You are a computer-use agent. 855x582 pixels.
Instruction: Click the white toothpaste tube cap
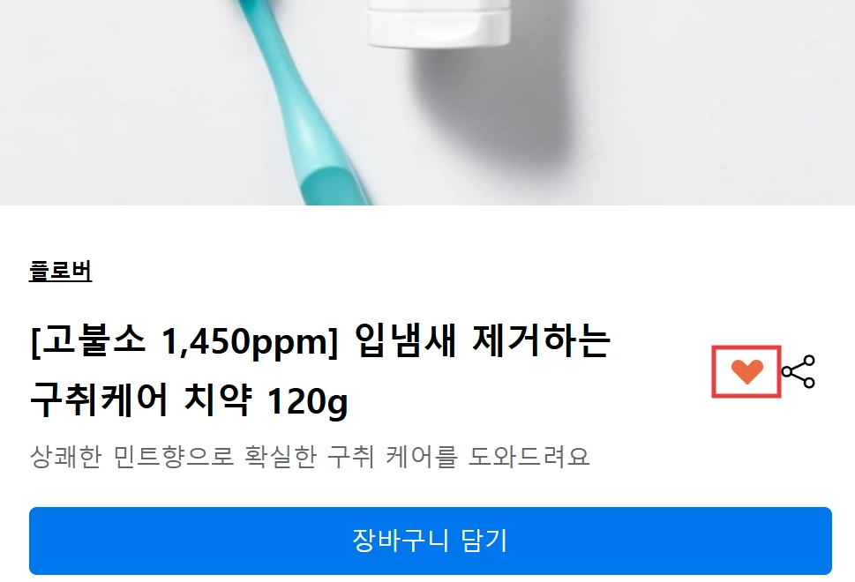[x=439, y=23]
